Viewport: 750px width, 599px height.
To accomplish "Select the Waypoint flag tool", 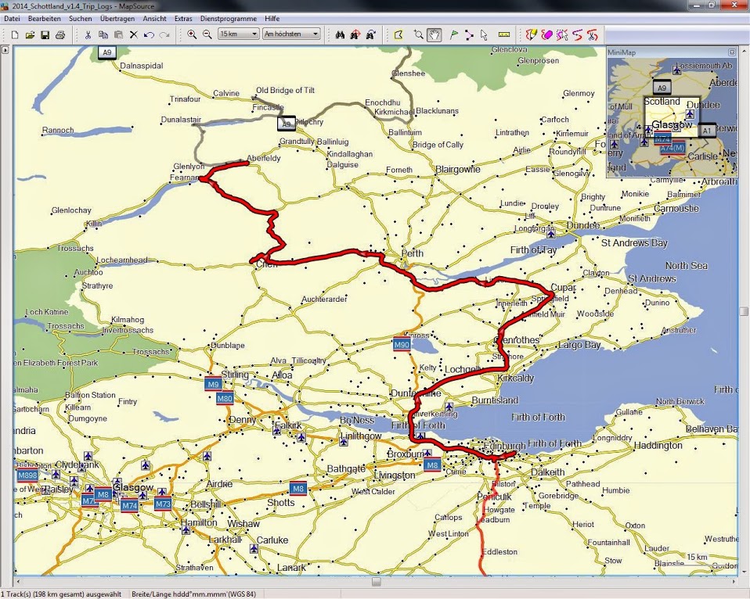I will tap(453, 34).
